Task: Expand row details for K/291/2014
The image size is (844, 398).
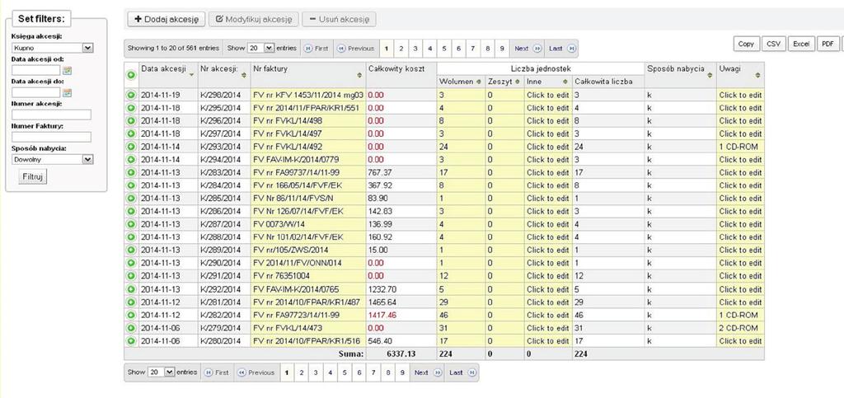Action: tap(131, 276)
